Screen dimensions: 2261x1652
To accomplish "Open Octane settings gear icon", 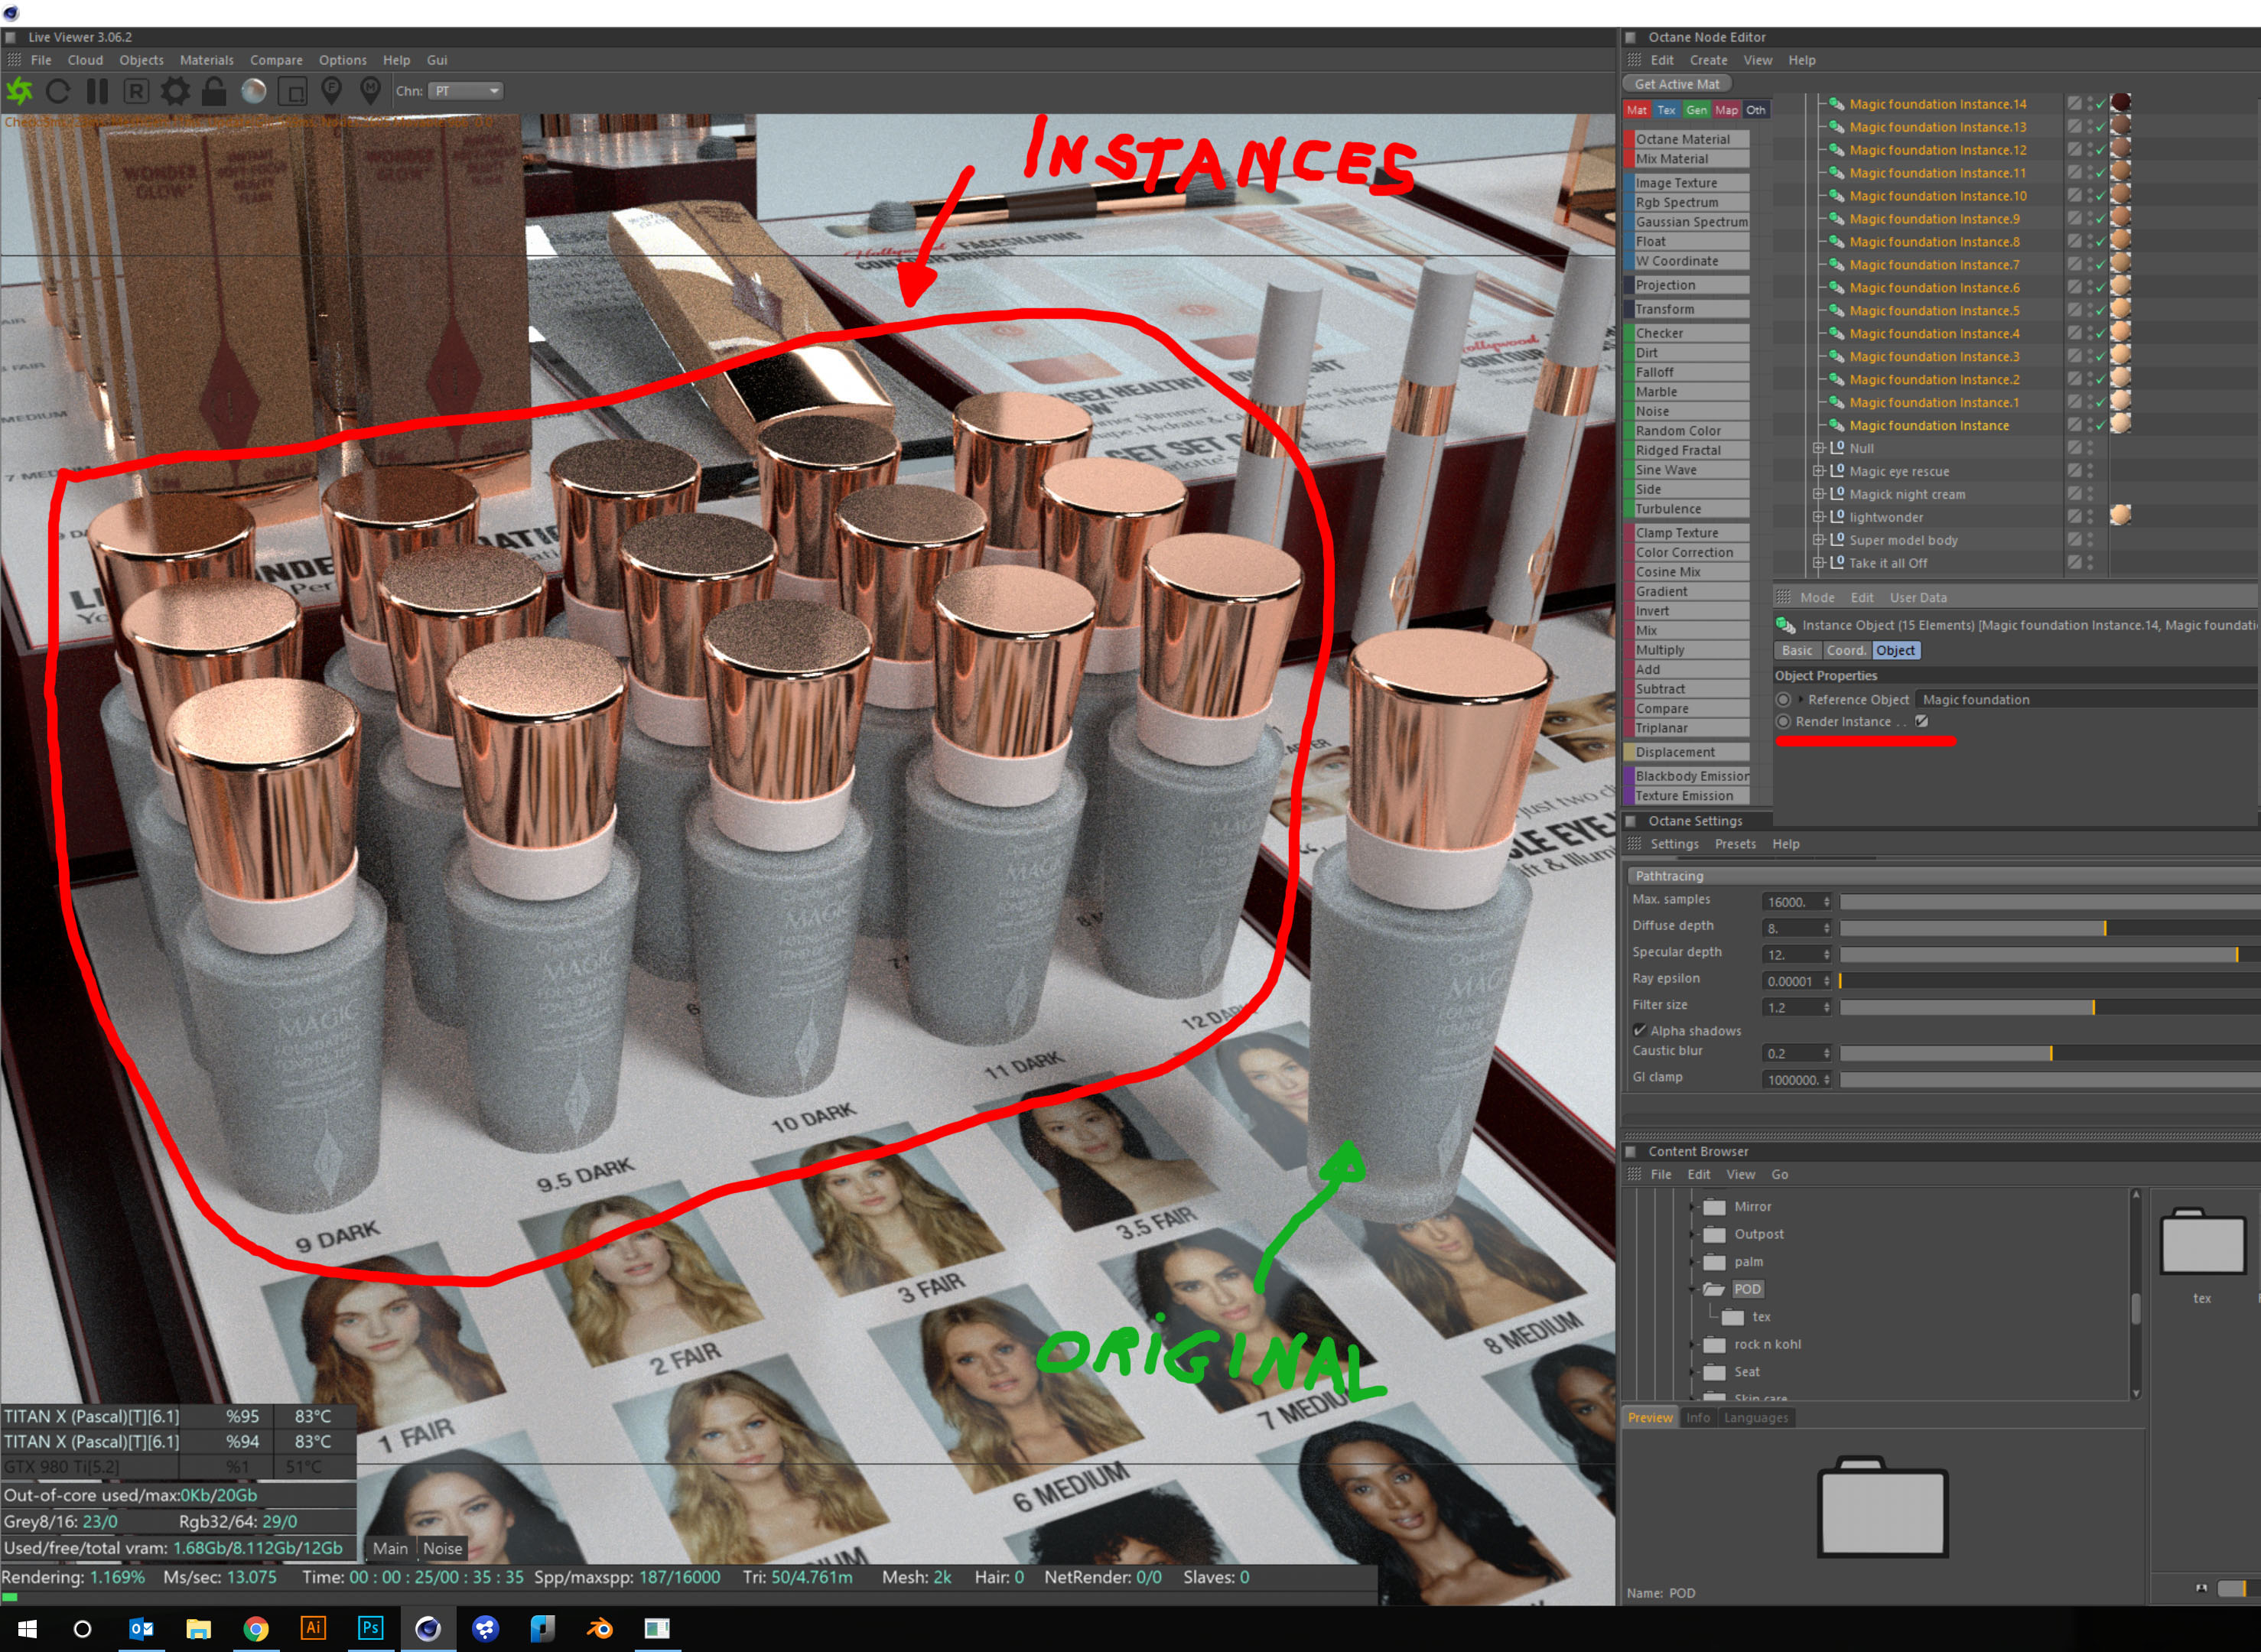I will click(175, 91).
